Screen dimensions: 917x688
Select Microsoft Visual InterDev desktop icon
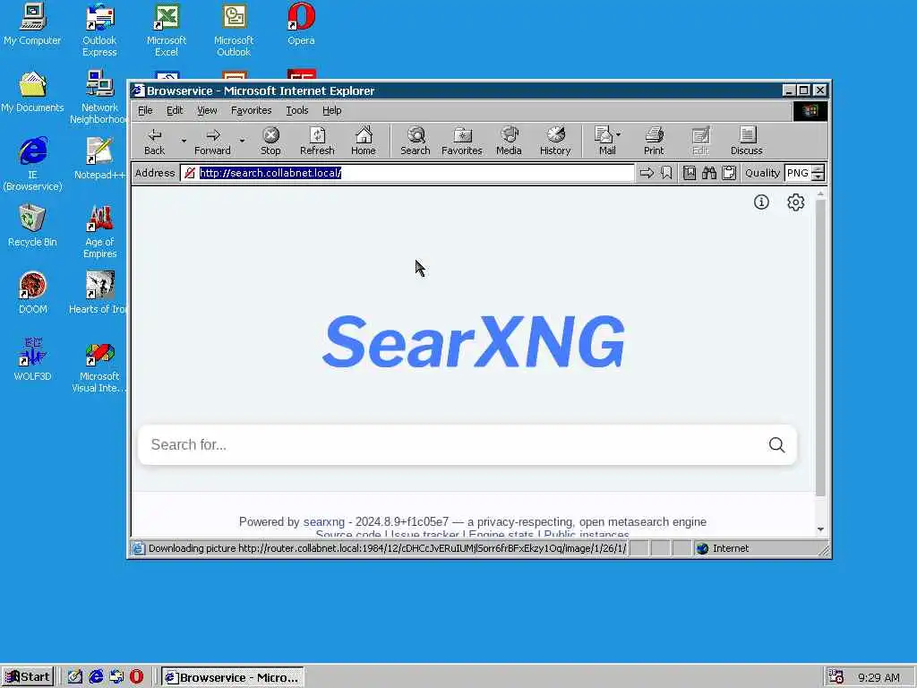(x=99, y=366)
